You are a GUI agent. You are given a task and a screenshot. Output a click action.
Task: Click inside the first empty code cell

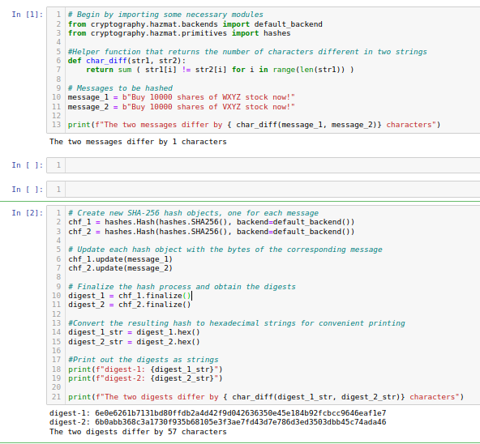click(272, 165)
